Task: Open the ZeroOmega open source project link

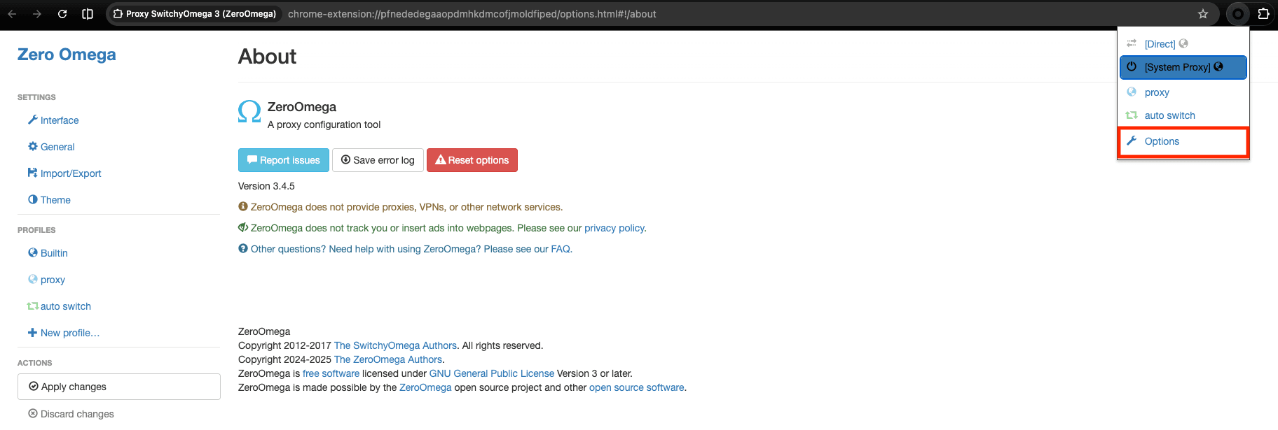Action: click(x=425, y=387)
